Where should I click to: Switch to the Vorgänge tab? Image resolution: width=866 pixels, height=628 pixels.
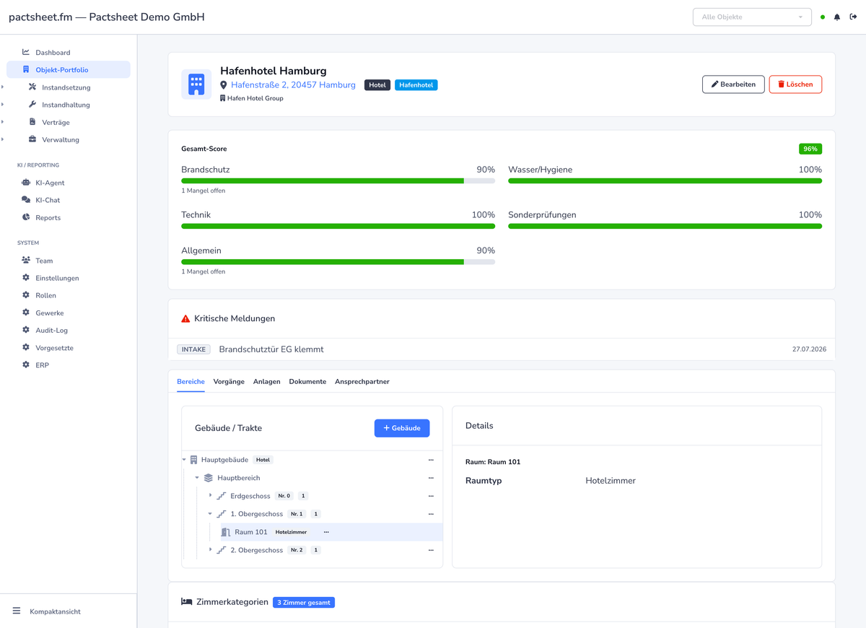point(229,381)
